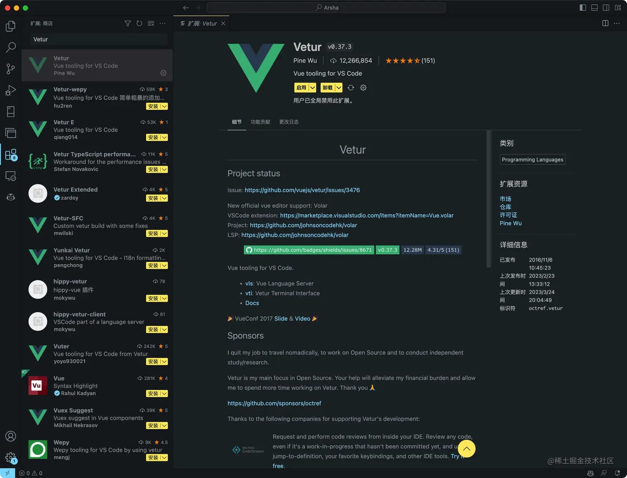Click the Programming Languages category tag
Screen dimensions: 627x478
click(533, 159)
